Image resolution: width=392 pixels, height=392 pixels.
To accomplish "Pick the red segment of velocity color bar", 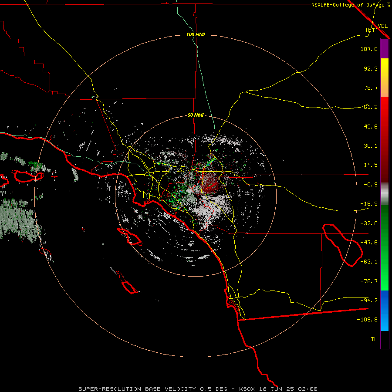I will tap(385, 139).
